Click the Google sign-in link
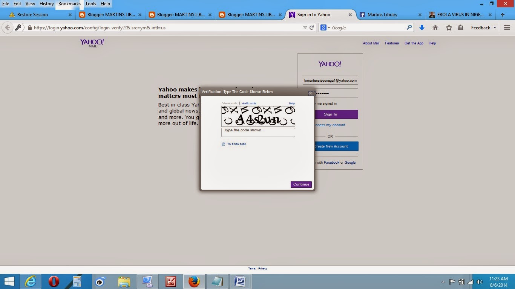Image resolution: width=515 pixels, height=289 pixels. (350, 163)
